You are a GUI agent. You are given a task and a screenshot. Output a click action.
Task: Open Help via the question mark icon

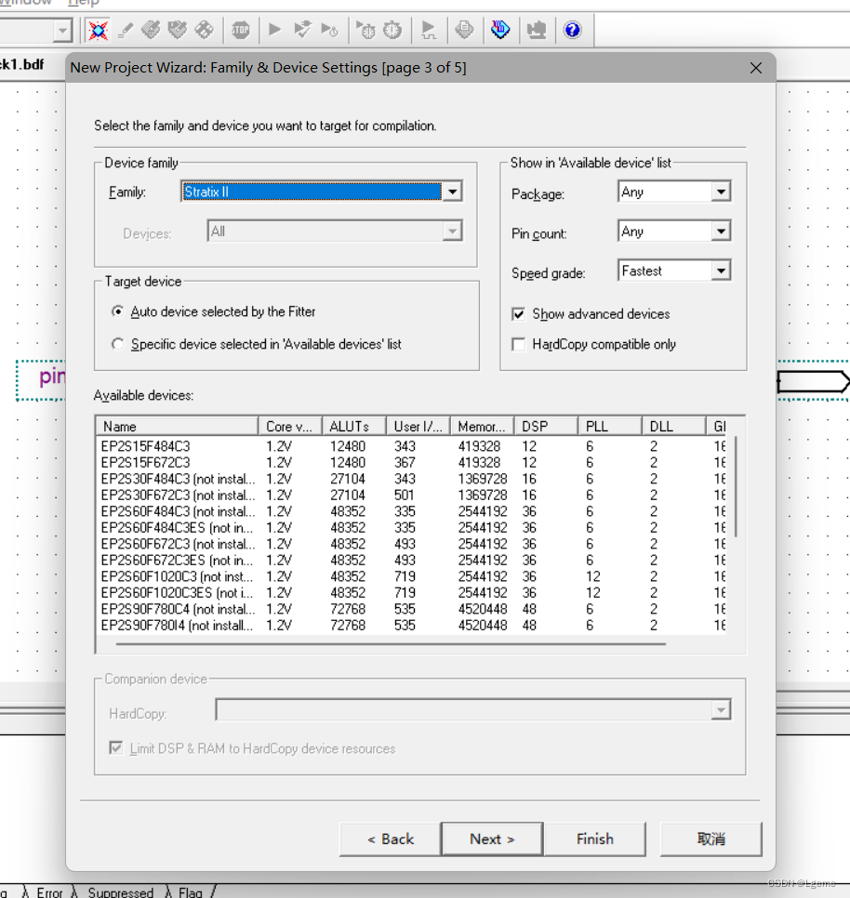573,30
